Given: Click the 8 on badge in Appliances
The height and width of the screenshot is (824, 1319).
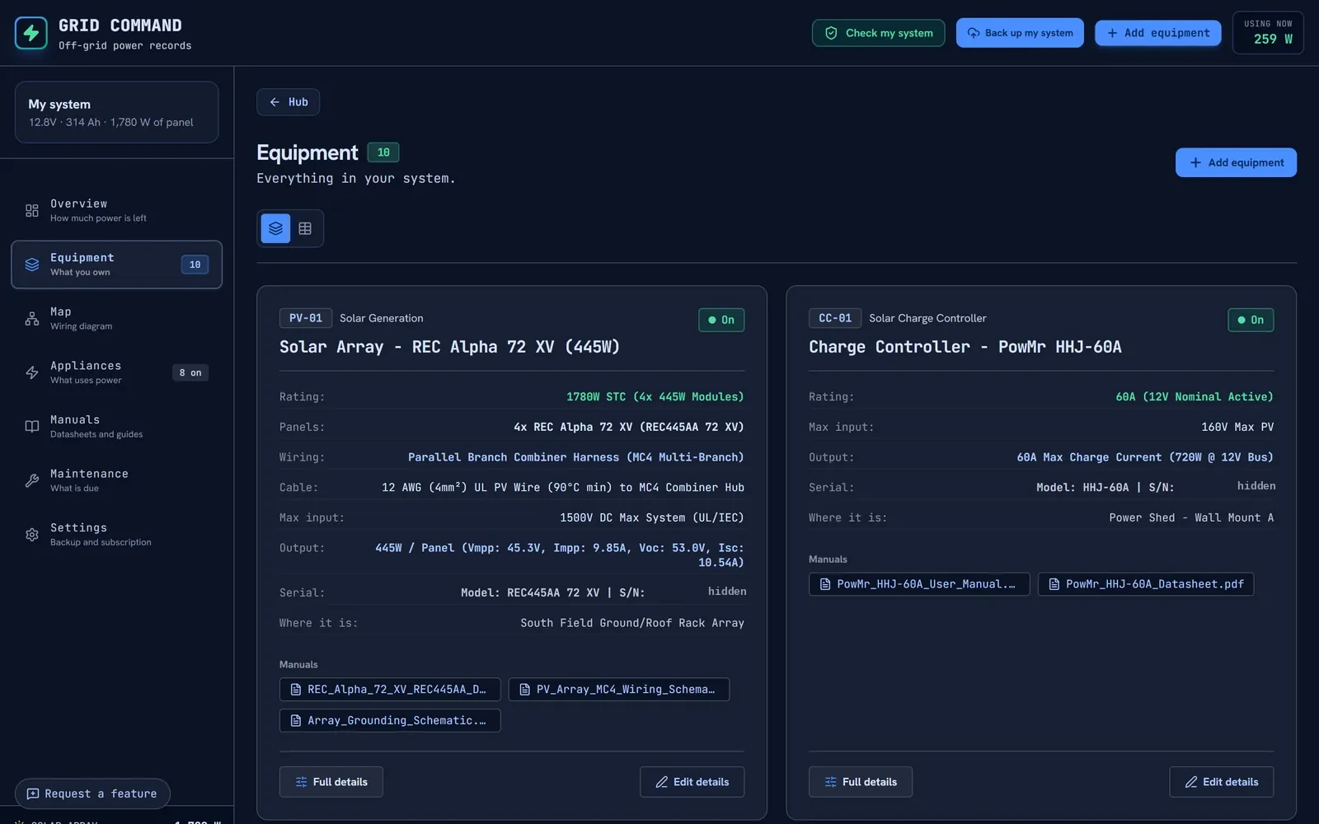Looking at the screenshot, I should pos(190,372).
